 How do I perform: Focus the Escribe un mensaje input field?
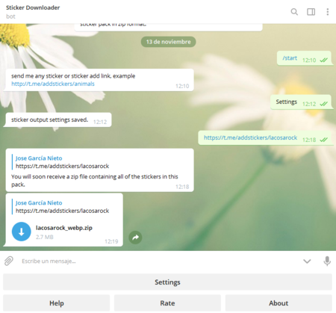click(159, 261)
